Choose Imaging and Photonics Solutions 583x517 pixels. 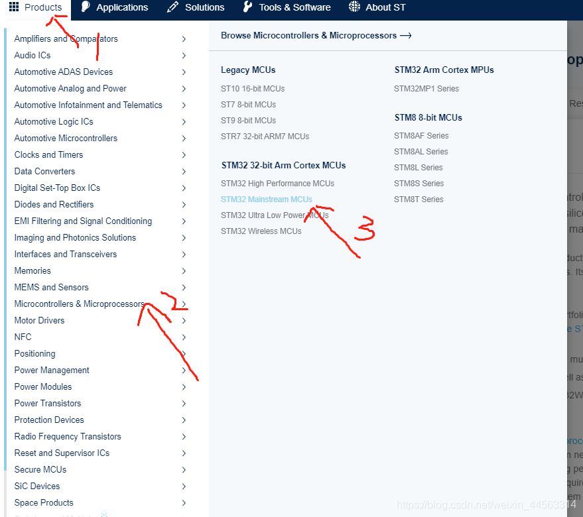tap(75, 238)
